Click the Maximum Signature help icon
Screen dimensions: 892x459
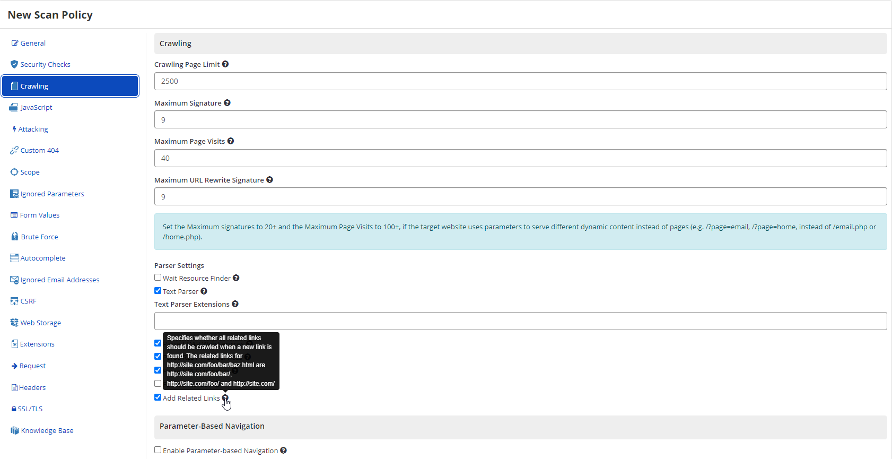[227, 103]
